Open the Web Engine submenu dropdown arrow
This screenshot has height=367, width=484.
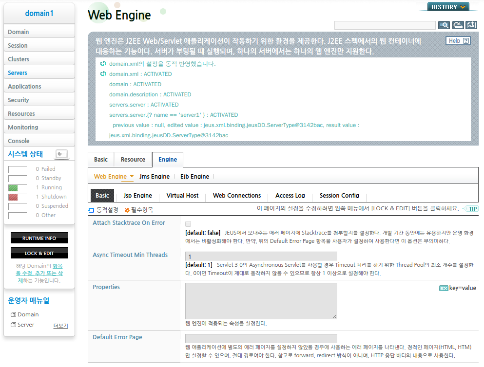pyautogui.click(x=132, y=176)
